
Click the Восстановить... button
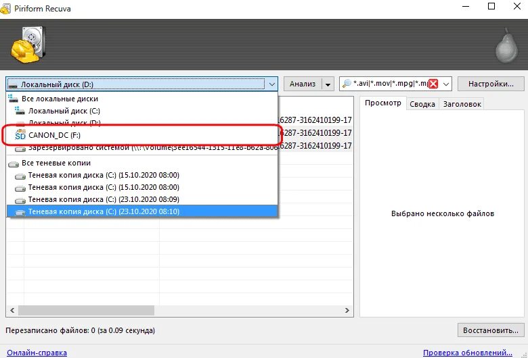(x=491, y=330)
